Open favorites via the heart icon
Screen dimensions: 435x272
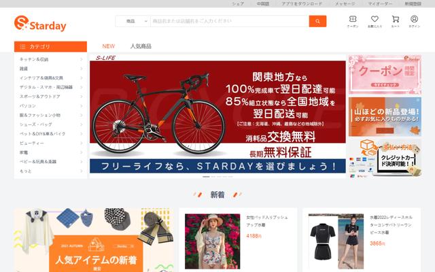click(375, 19)
